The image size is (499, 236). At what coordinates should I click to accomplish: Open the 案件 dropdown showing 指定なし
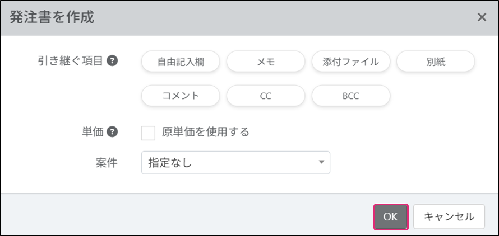click(x=230, y=163)
